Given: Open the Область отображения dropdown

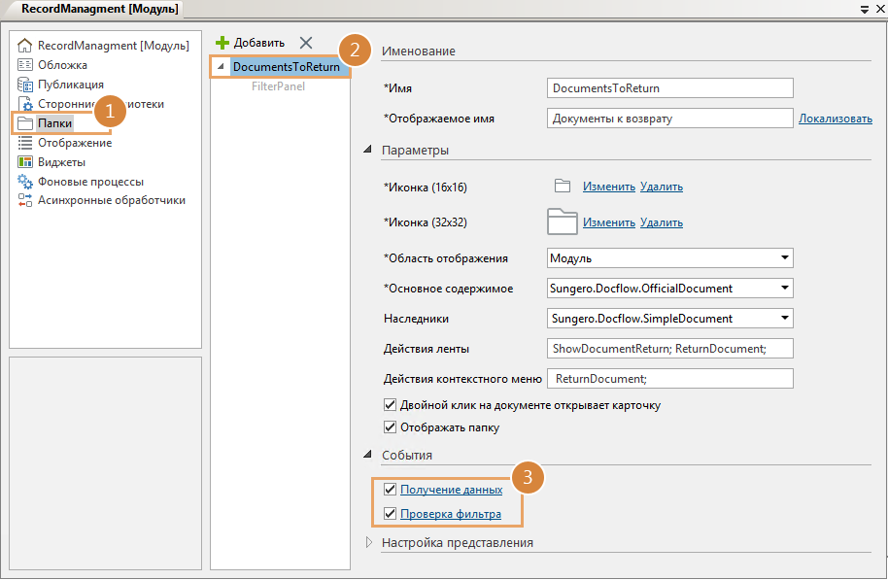Looking at the screenshot, I should pos(783,258).
